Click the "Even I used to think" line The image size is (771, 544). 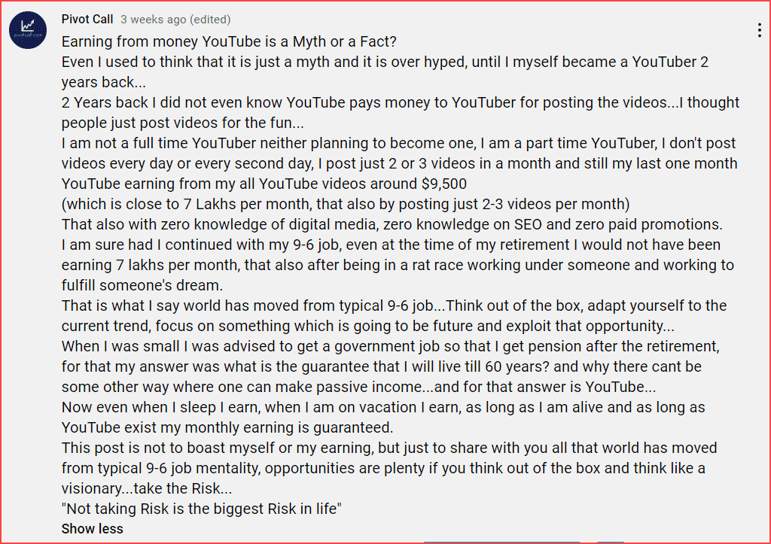[x=385, y=62]
